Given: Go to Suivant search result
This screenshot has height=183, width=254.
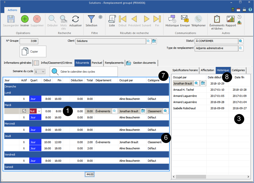Looking at the screenshot, I should (146, 19).
